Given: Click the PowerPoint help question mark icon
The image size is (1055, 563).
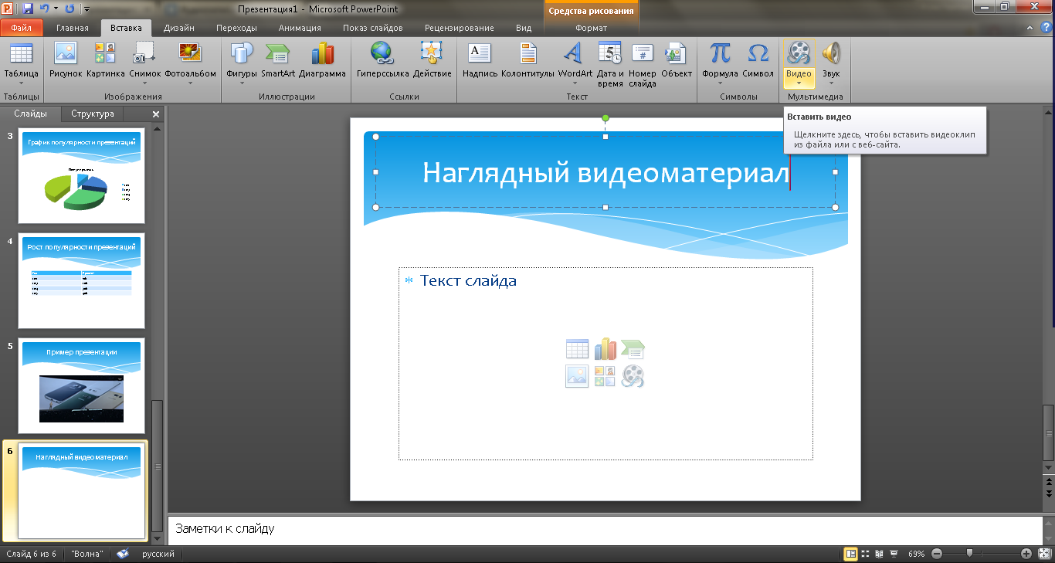Looking at the screenshot, I should pyautogui.click(x=1046, y=28).
